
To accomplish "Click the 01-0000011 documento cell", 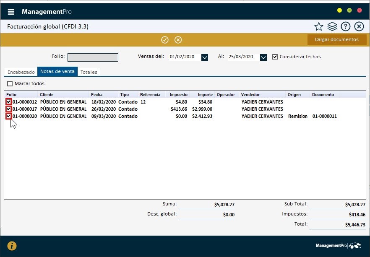I will click(324, 116).
